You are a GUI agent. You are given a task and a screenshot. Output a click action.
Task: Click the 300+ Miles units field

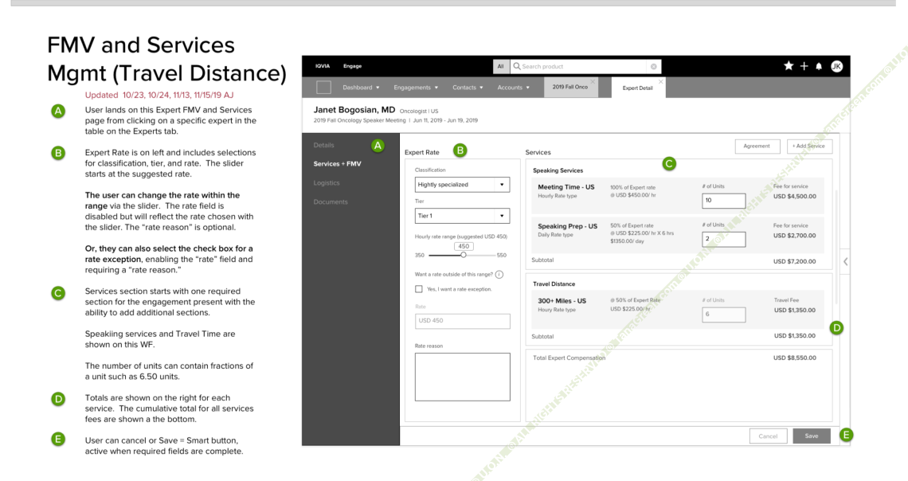pos(724,315)
